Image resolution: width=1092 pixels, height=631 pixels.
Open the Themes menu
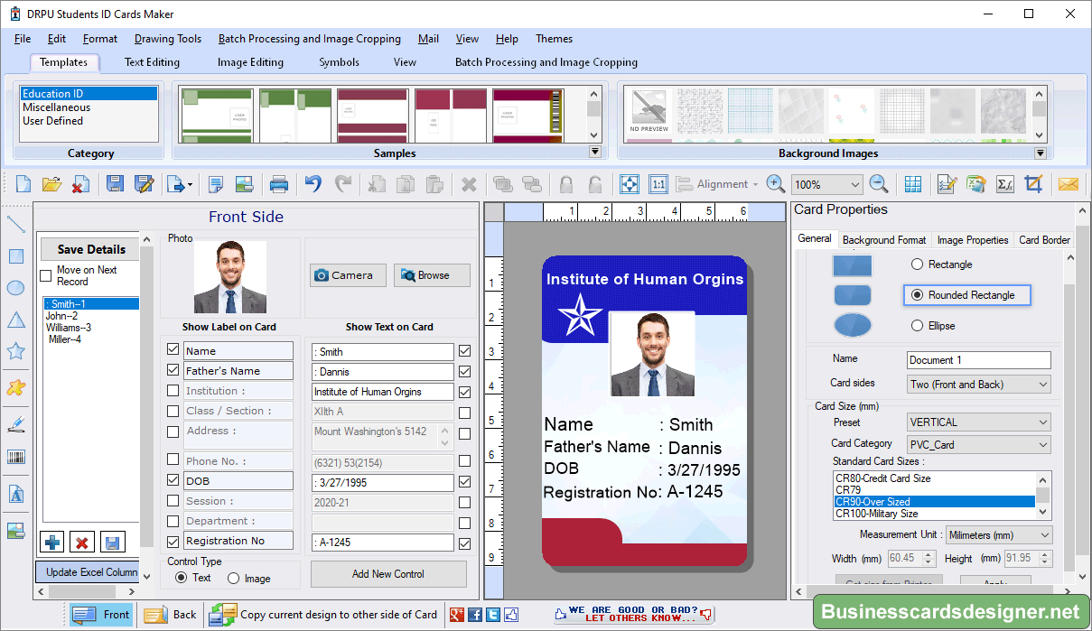click(x=554, y=39)
